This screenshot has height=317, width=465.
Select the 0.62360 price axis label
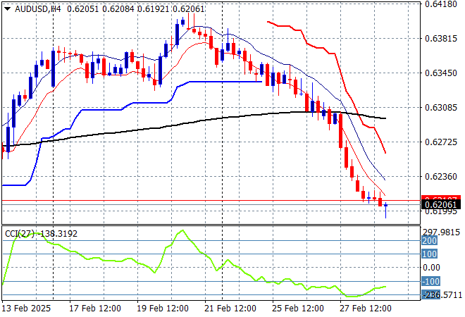click(442, 177)
